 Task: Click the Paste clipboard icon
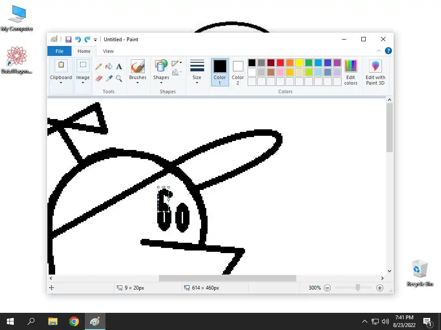[61, 66]
